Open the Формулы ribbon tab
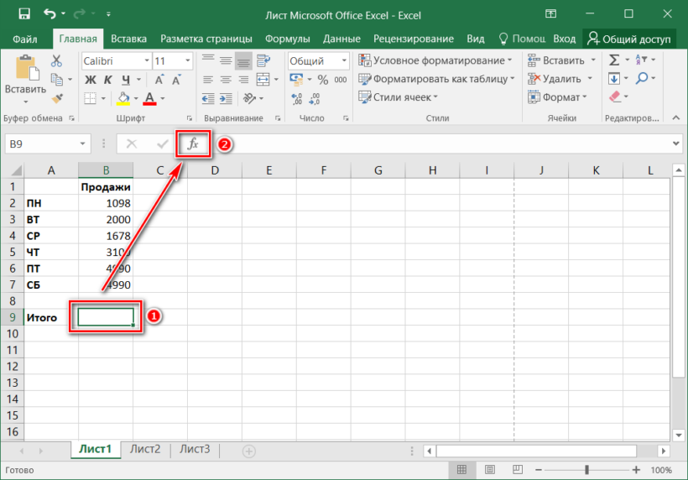Image resolution: width=688 pixels, height=480 pixels. (288, 39)
